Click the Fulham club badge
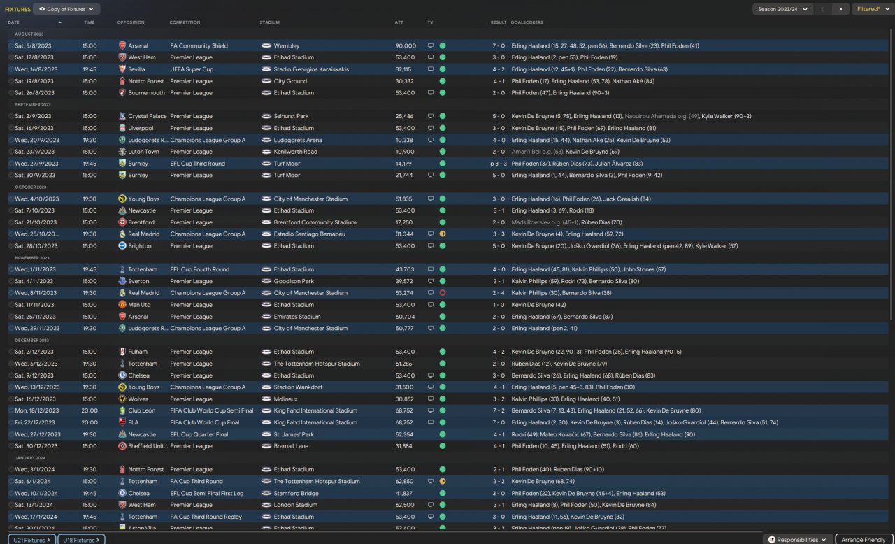895x544 pixels. point(123,352)
